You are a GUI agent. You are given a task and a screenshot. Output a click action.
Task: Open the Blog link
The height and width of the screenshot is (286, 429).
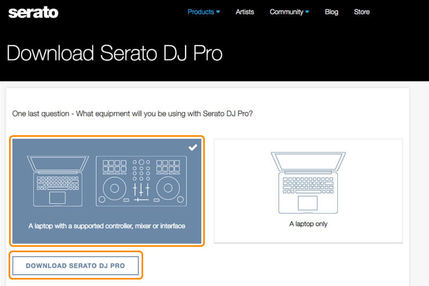tap(331, 12)
